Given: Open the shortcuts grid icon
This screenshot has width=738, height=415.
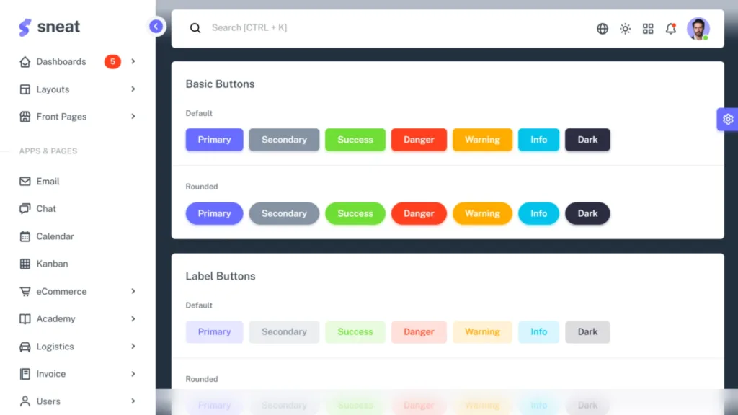Looking at the screenshot, I should [x=648, y=29].
